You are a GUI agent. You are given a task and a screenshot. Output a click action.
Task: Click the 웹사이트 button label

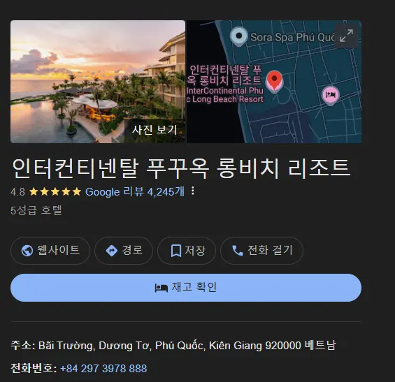pos(59,250)
